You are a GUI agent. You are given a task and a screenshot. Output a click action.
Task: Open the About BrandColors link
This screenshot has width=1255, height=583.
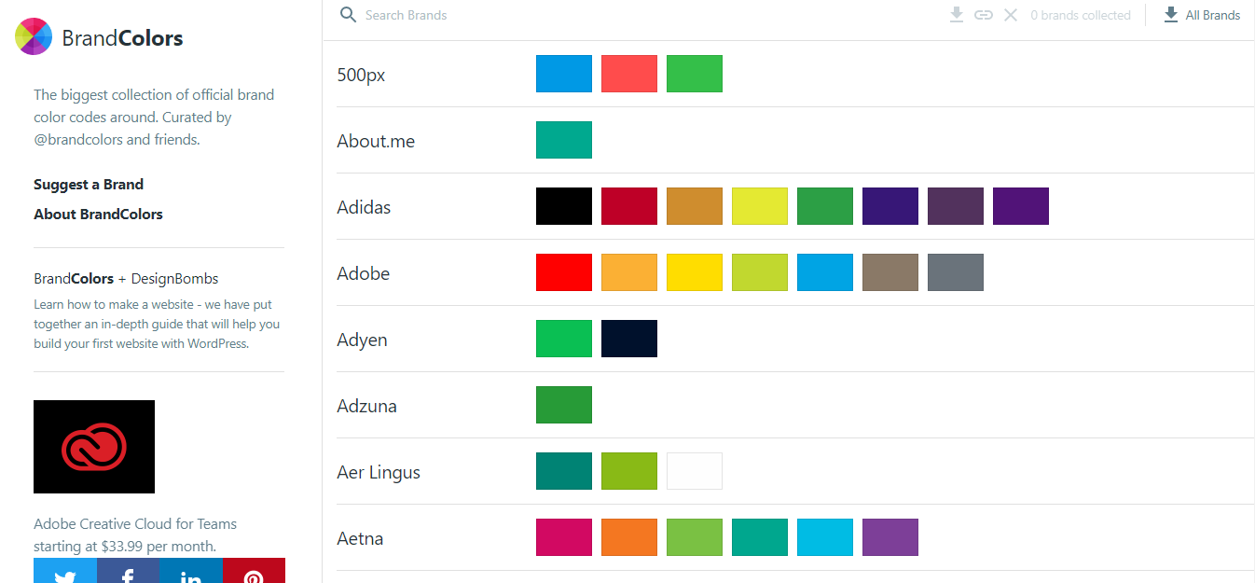98,214
